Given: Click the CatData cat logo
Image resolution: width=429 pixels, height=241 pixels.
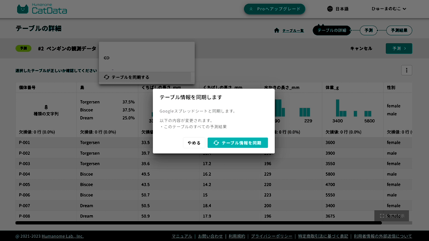Looking at the screenshot, I should [23, 9].
